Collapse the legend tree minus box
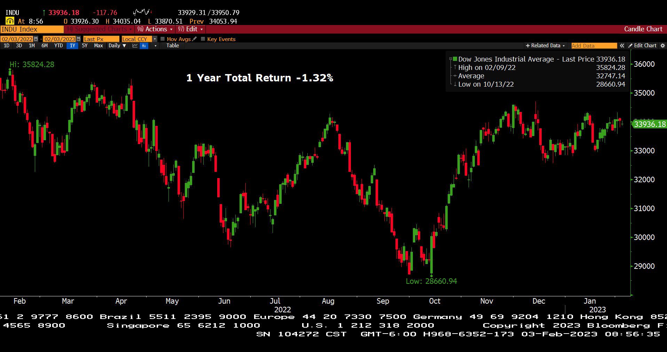 (x=450, y=59)
